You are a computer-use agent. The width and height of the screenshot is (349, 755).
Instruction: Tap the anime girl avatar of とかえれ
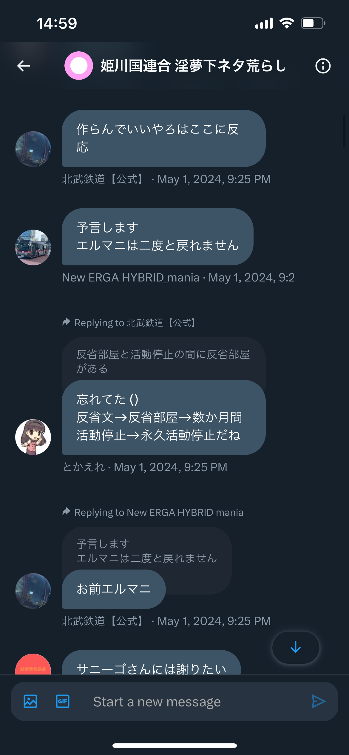pos(33,437)
